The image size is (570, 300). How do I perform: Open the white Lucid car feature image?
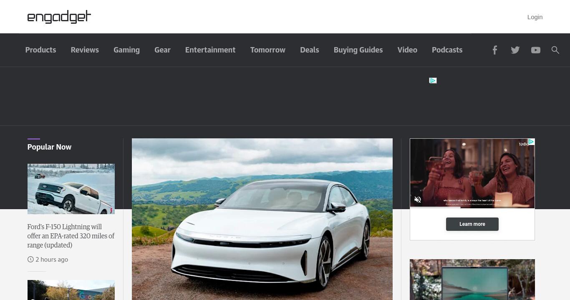point(262,219)
